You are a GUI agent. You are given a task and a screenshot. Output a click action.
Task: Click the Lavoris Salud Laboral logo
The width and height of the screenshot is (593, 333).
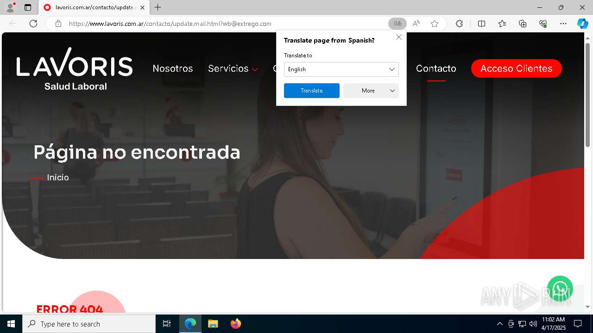[75, 68]
